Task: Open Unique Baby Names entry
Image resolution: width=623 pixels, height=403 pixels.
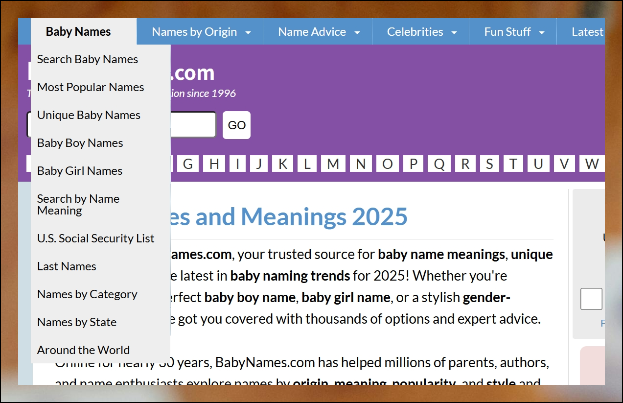Action: (x=100, y=115)
